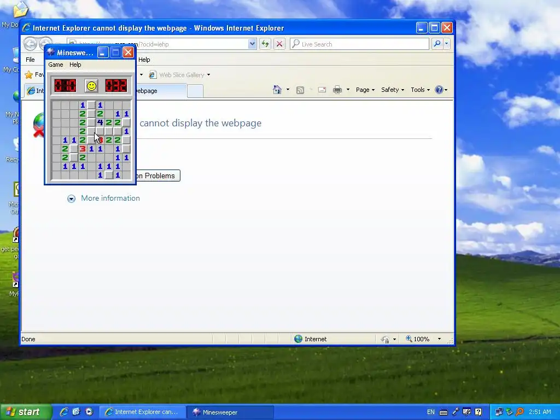Image resolution: width=560 pixels, height=420 pixels.
Task: Click the Minesweeper mine counter display
Action: (66, 86)
